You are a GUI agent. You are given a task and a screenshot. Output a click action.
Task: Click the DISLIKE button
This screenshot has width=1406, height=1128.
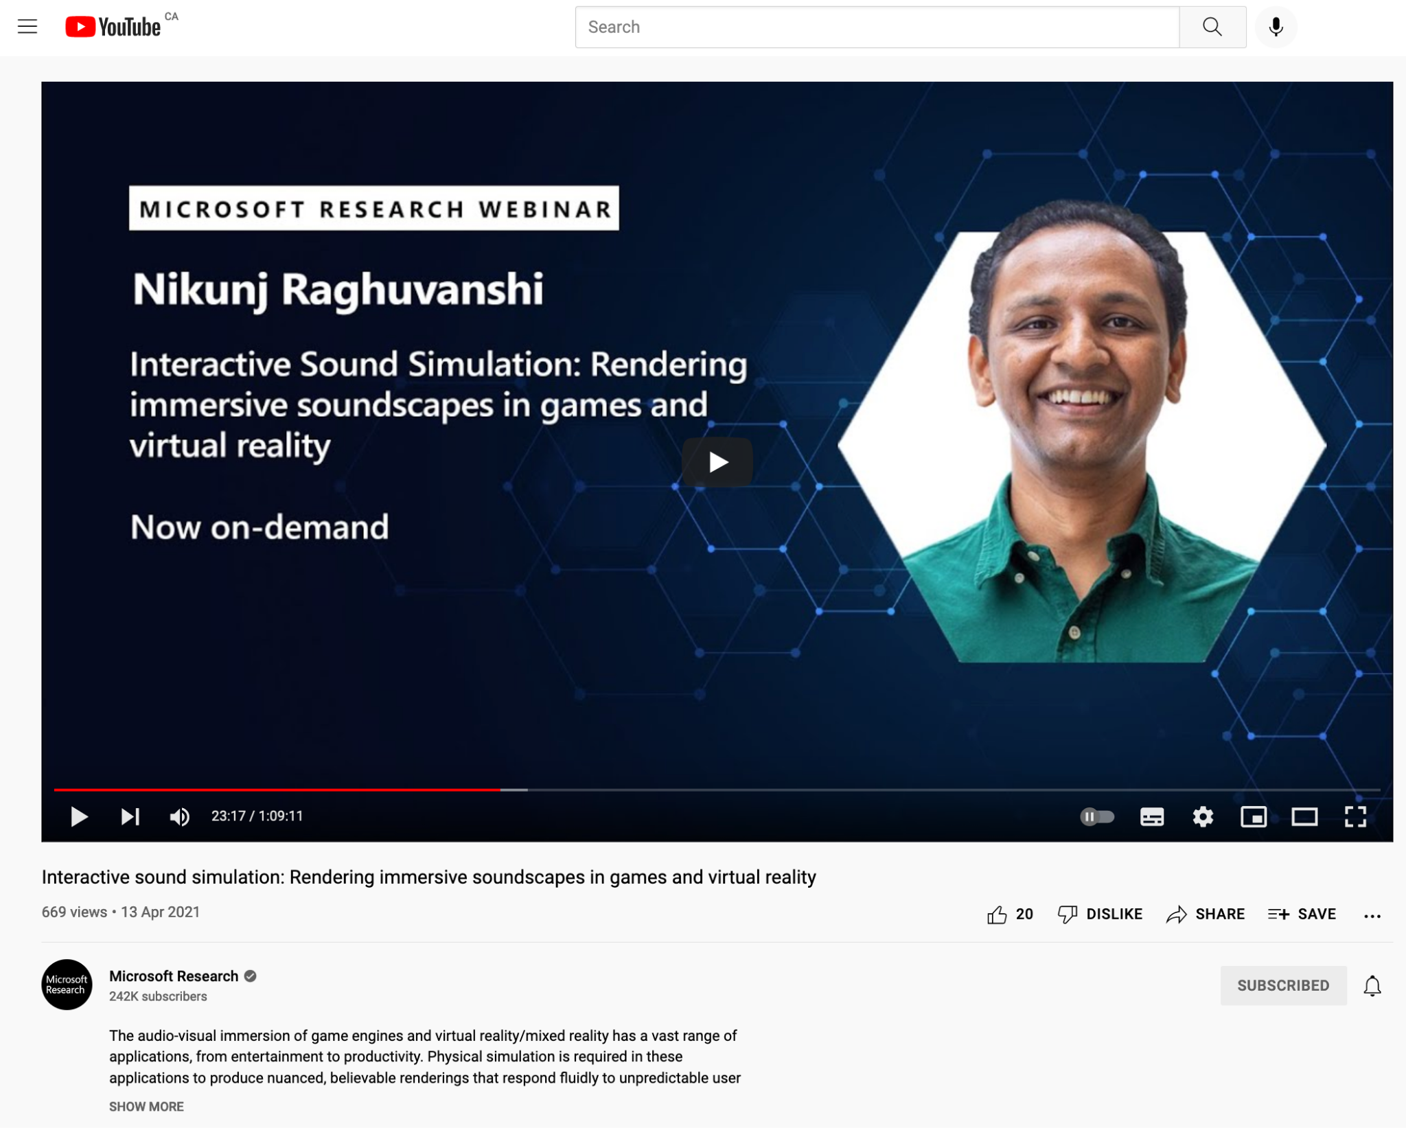tap(1100, 914)
